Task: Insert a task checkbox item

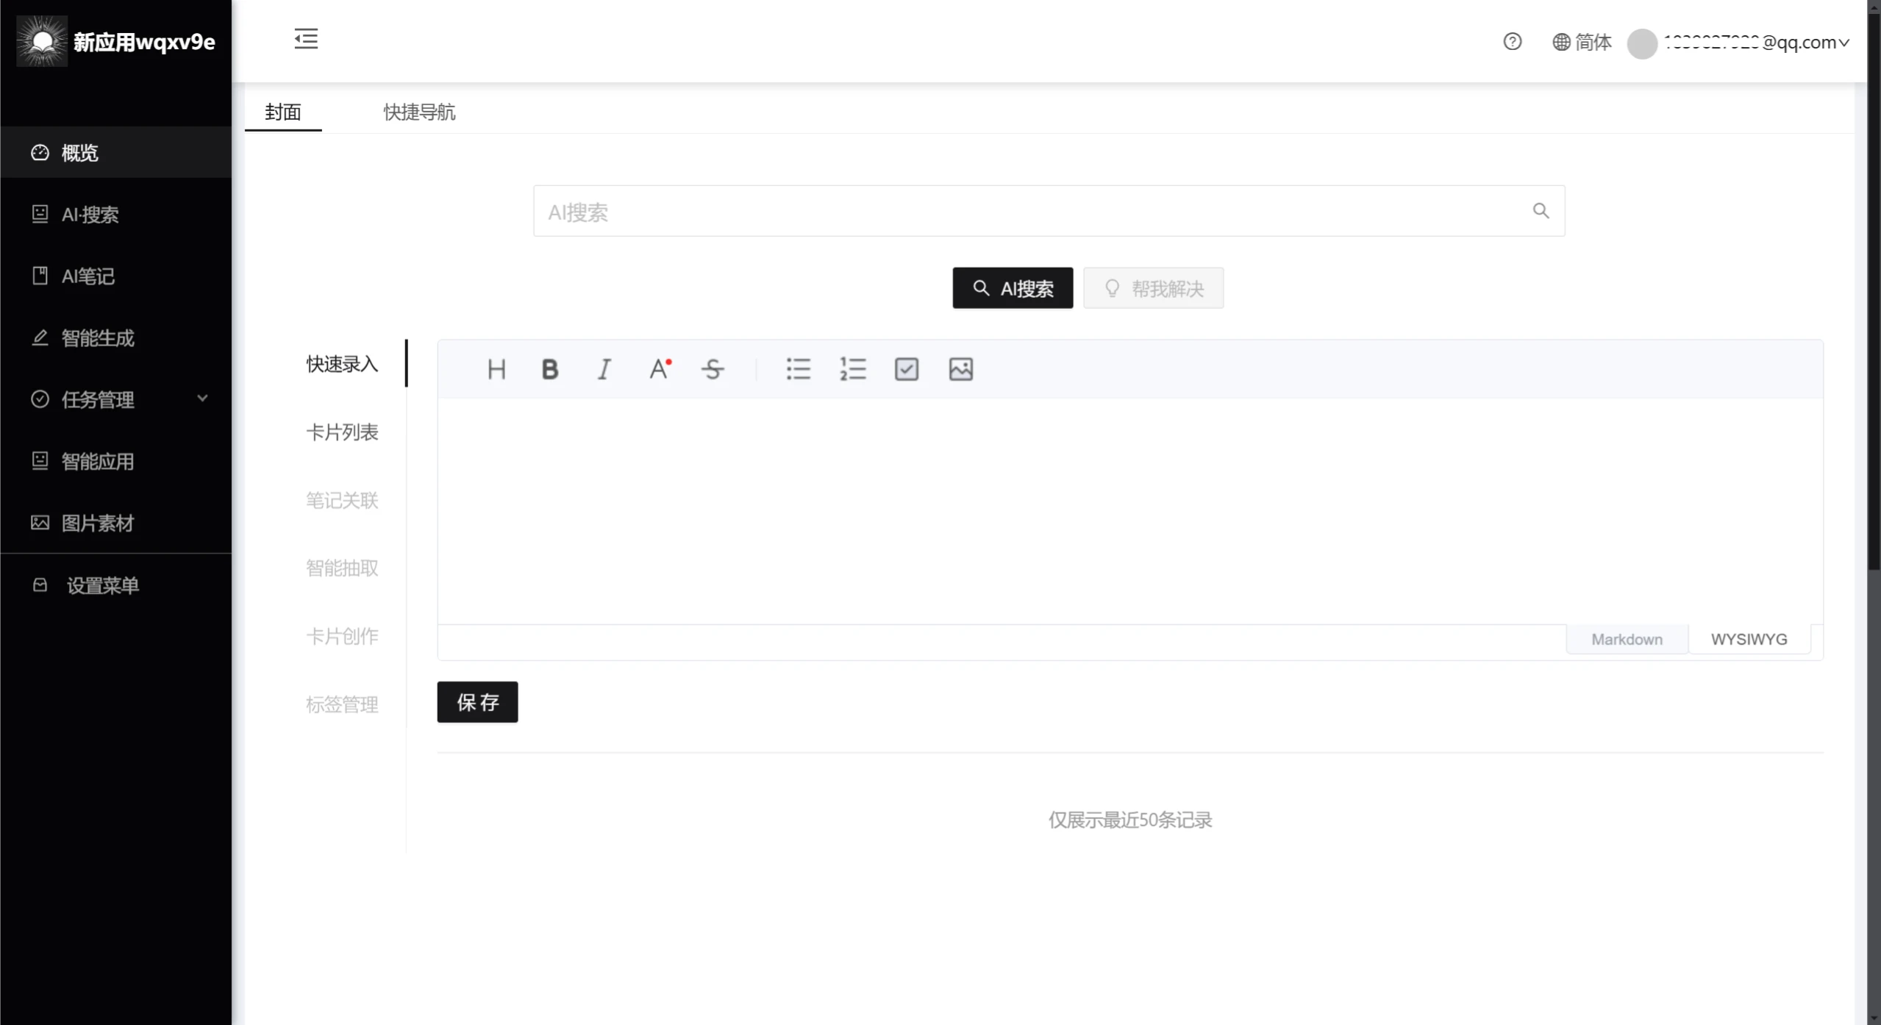Action: pos(907,369)
